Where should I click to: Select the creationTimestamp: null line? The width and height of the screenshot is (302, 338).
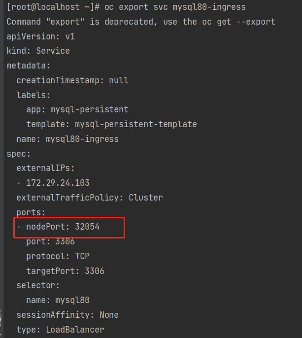point(72,80)
